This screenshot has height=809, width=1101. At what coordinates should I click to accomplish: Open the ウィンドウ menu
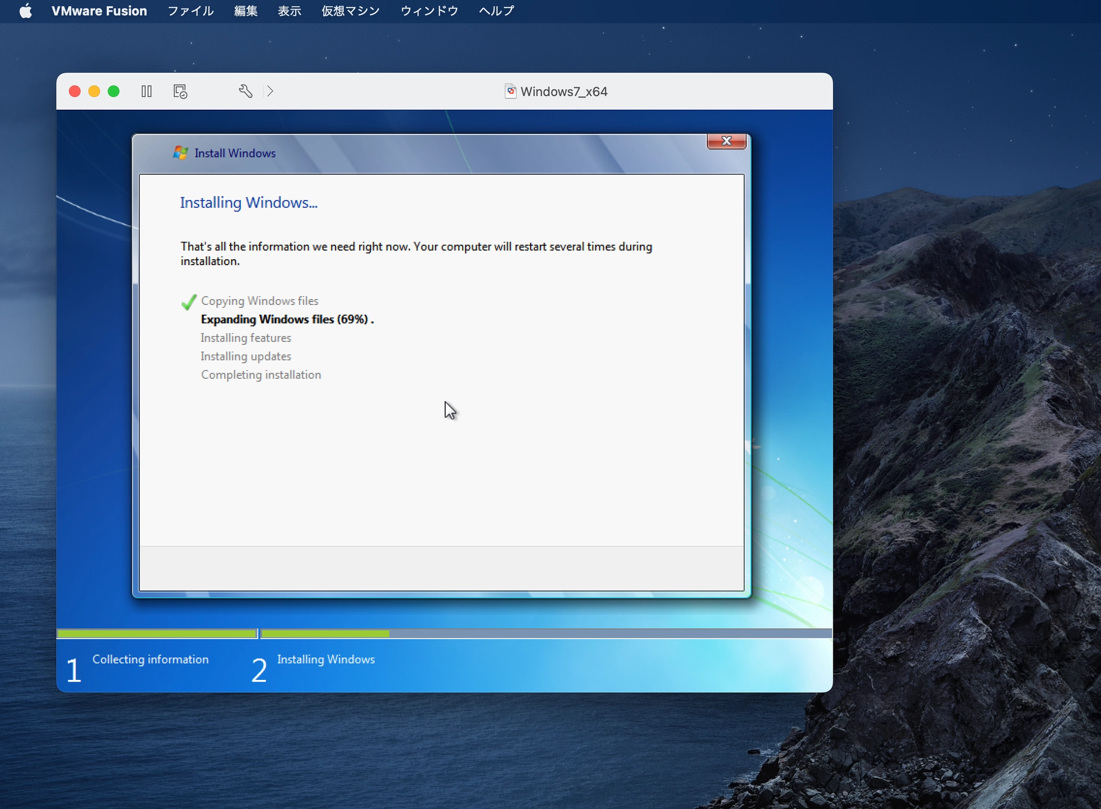(428, 11)
